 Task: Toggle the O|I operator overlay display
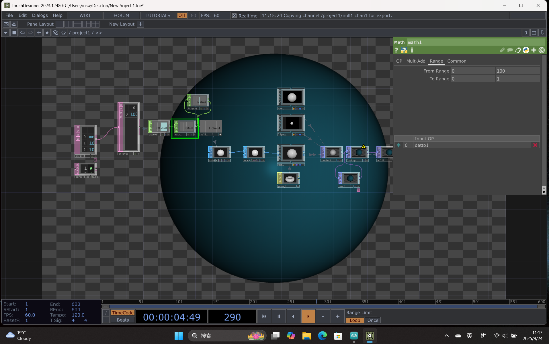tap(181, 15)
